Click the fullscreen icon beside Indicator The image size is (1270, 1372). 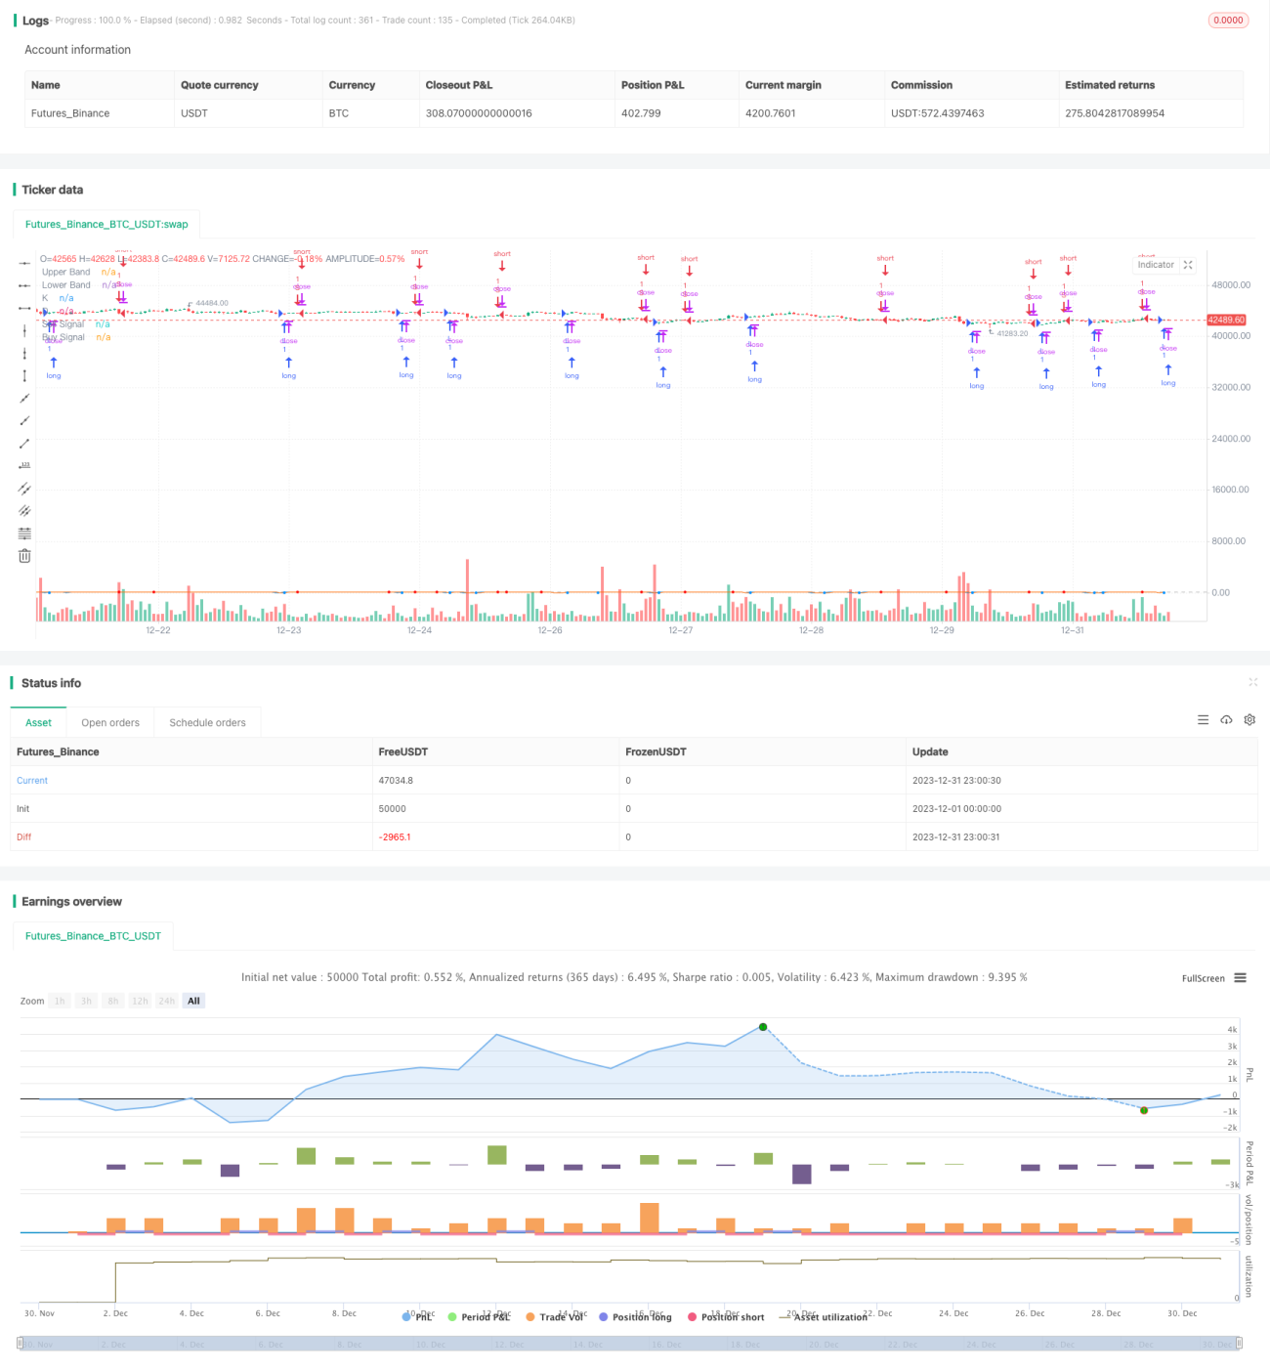point(1188,265)
